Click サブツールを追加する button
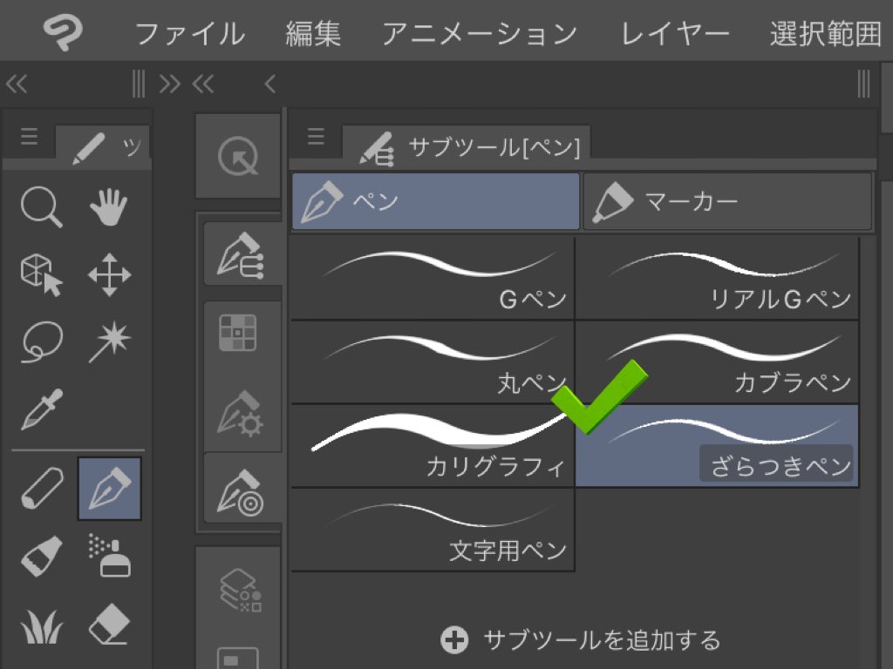The image size is (893, 669). click(580, 641)
